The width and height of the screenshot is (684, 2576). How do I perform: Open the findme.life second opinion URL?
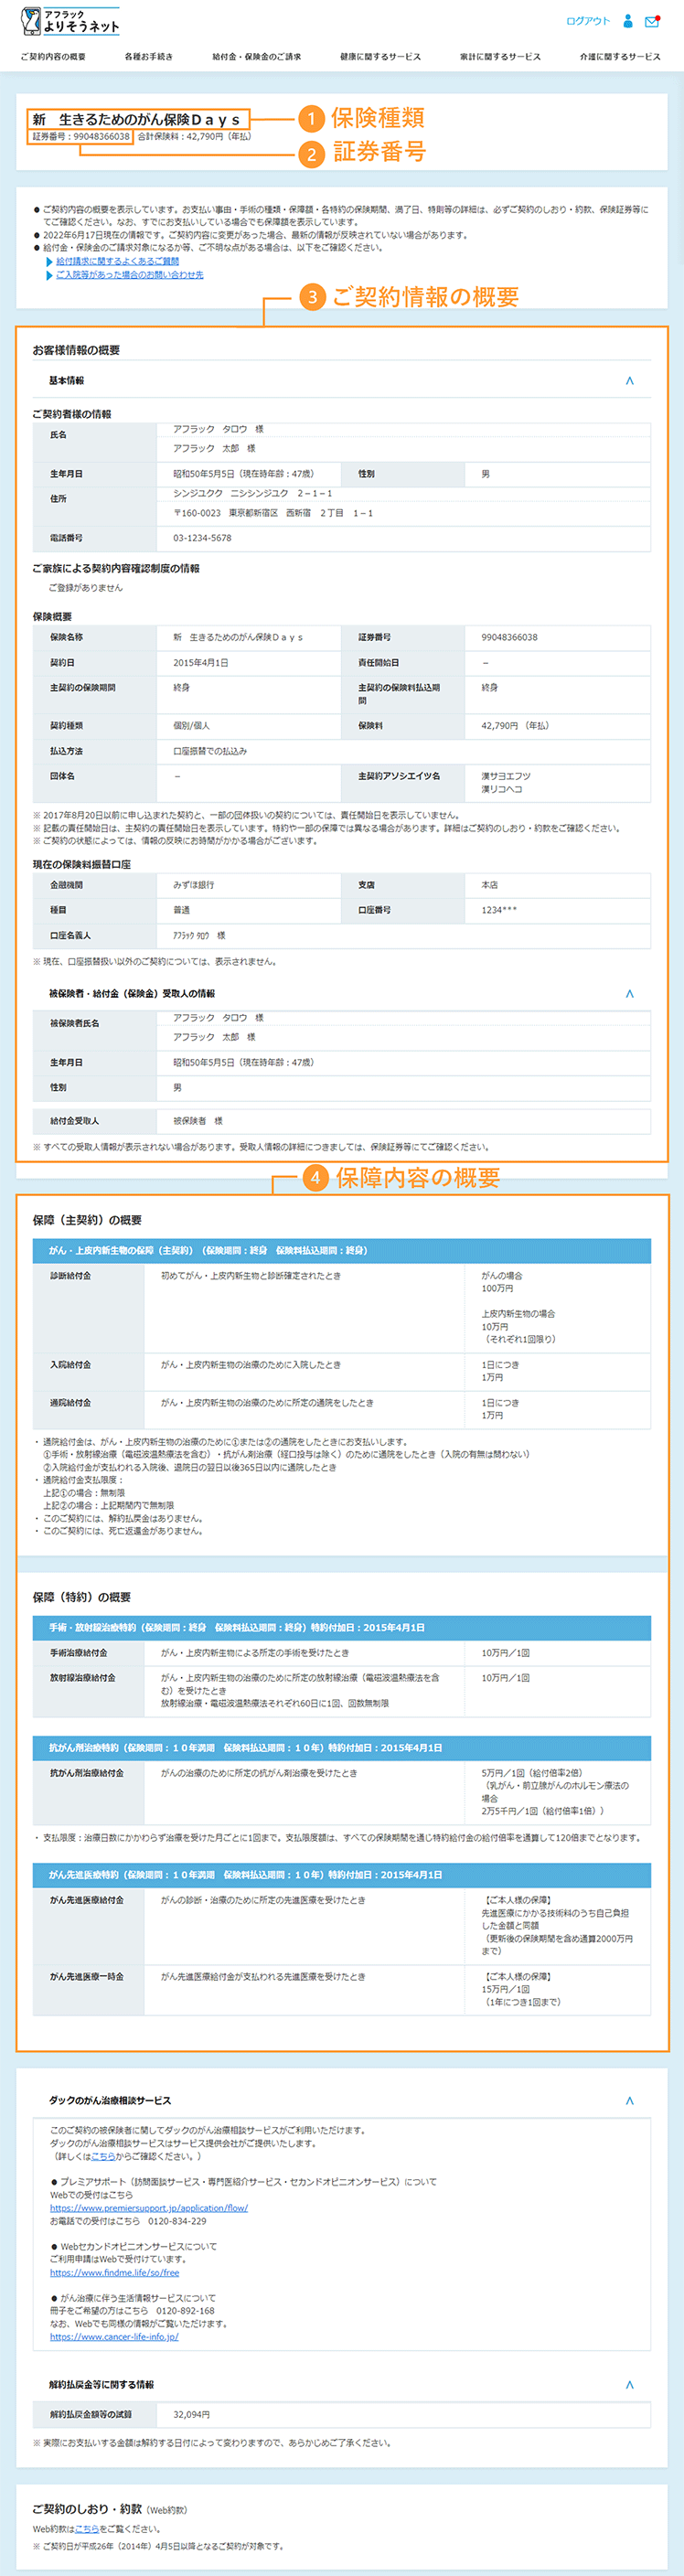click(x=114, y=2272)
